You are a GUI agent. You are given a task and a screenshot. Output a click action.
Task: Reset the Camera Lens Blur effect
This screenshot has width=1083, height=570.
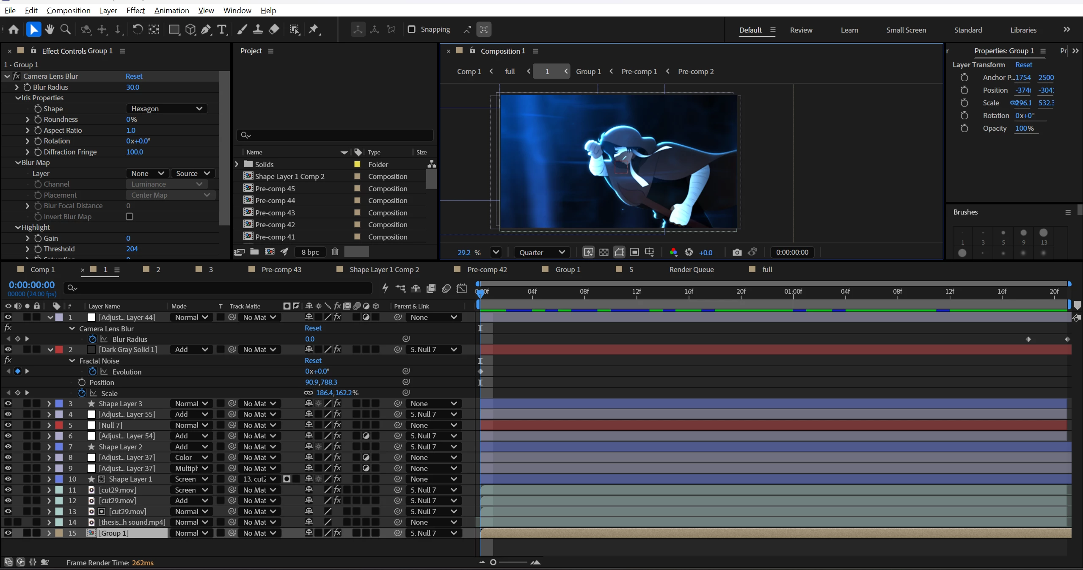pos(134,76)
